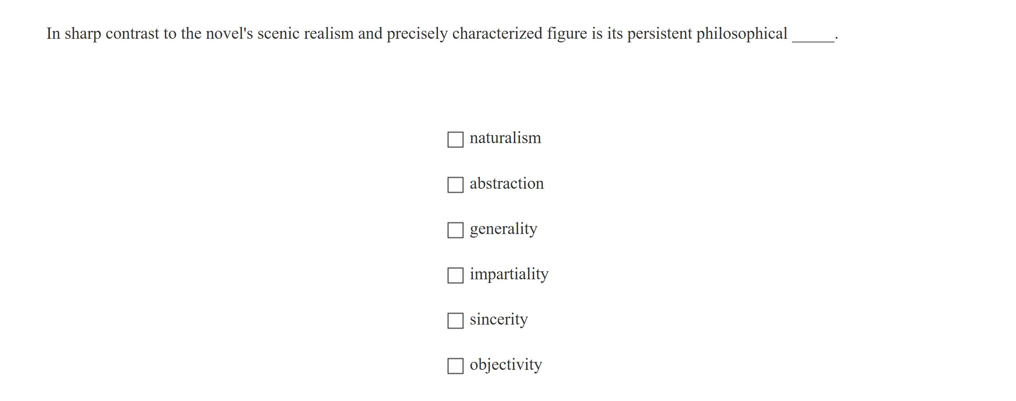The image size is (1016, 401).
Task: Click the 'naturalism' answer label text
Action: pyautogui.click(x=505, y=138)
